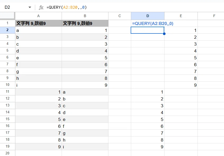Select column F header
The width and height of the screenshot is (224, 156).
211,16
